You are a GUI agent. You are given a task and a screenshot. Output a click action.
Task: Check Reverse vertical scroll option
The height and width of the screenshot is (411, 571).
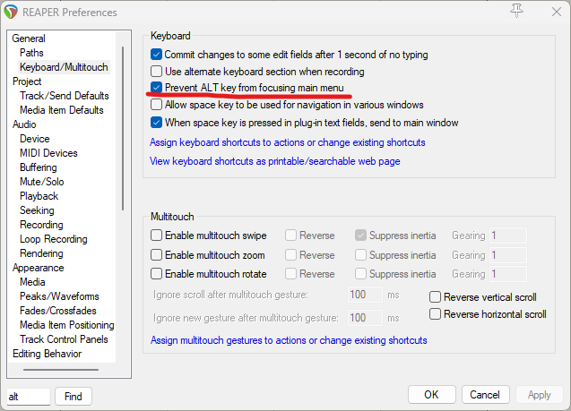(x=436, y=297)
